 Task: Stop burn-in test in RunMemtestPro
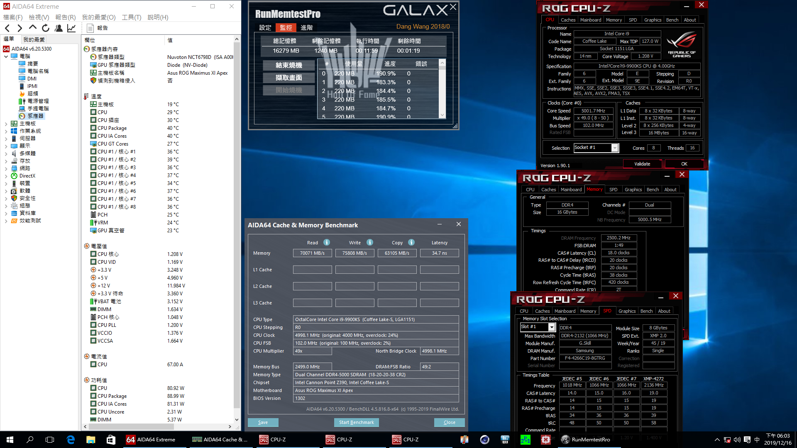[x=289, y=66]
